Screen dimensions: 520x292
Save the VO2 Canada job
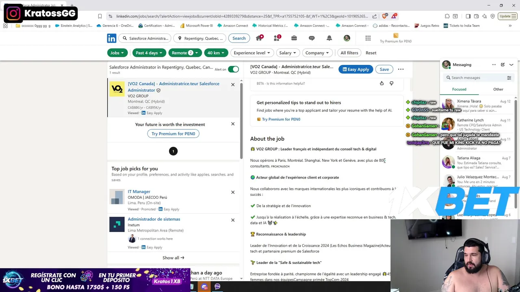[x=384, y=69]
